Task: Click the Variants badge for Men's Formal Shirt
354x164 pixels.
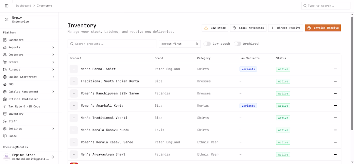Action: [248, 69]
